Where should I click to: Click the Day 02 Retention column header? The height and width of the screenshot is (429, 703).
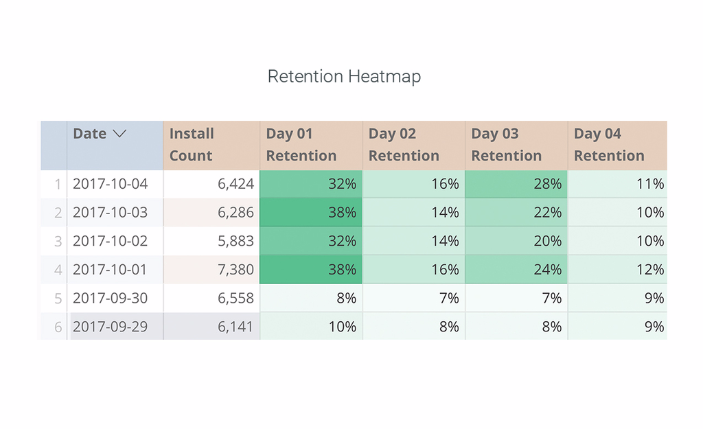pos(413,145)
